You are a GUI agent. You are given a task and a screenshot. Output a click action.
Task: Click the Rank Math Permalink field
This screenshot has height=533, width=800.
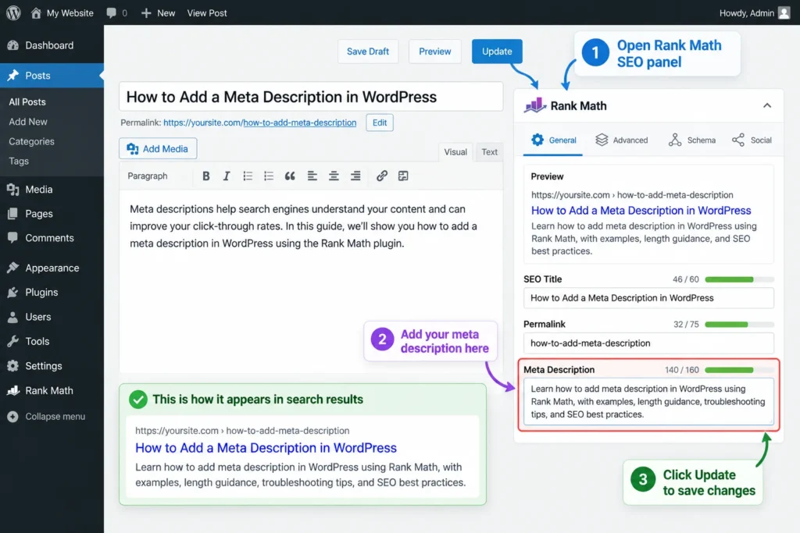648,343
